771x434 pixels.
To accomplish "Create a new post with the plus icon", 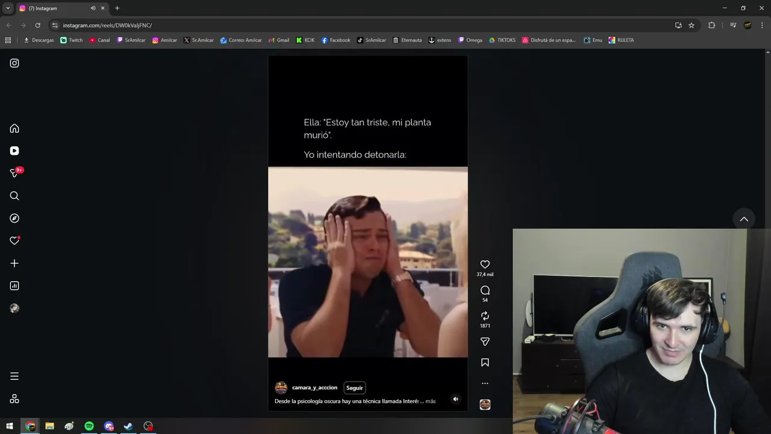I will click(14, 263).
